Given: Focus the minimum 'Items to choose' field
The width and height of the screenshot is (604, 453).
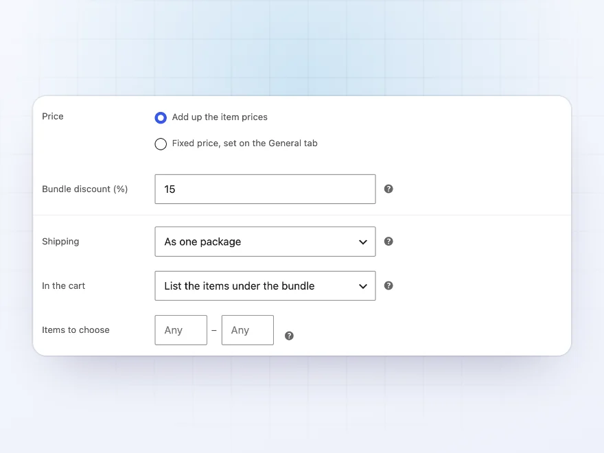Looking at the screenshot, I should [181, 330].
